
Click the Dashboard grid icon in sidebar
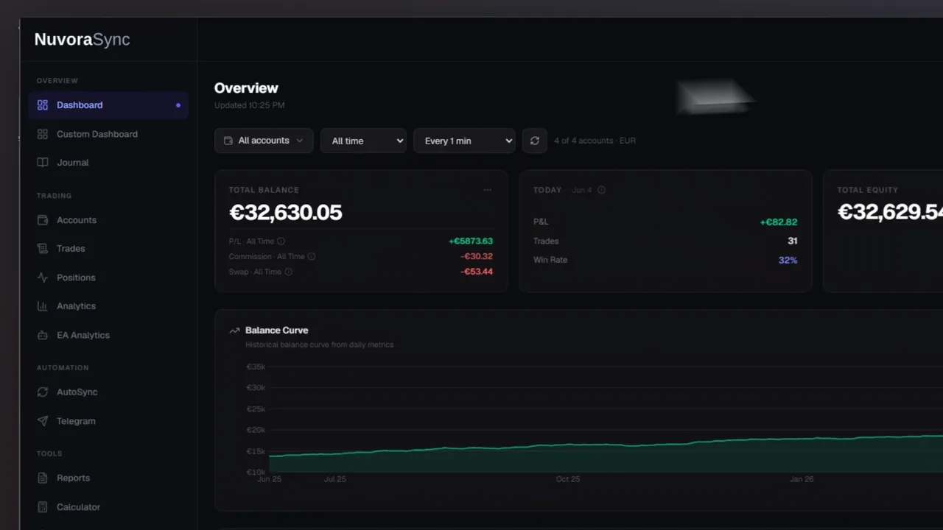42,105
